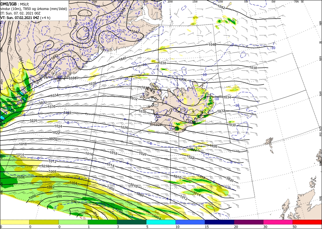Viewport: 322px width, 229px height.
Task: Select the light green legend swatch
Action: pyautogui.click(x=73, y=222)
